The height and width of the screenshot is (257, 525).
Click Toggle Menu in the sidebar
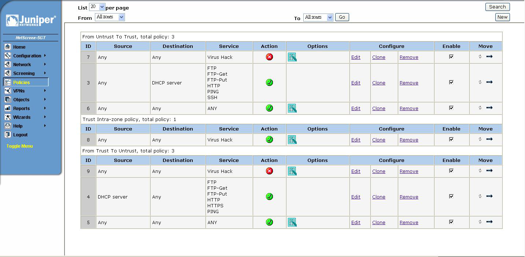coord(19,146)
